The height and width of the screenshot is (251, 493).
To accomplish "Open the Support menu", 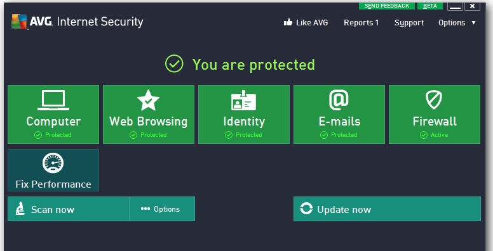I will tap(409, 23).
